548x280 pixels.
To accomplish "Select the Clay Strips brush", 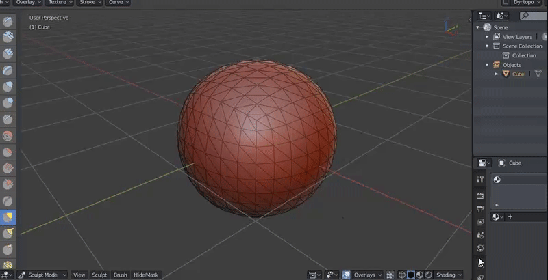I will (x=8, y=54).
